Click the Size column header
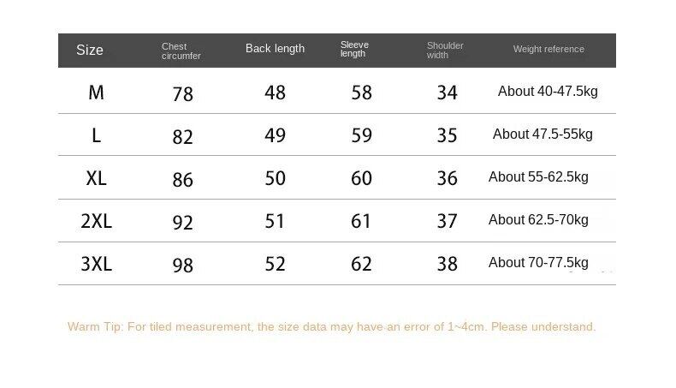 coord(90,50)
